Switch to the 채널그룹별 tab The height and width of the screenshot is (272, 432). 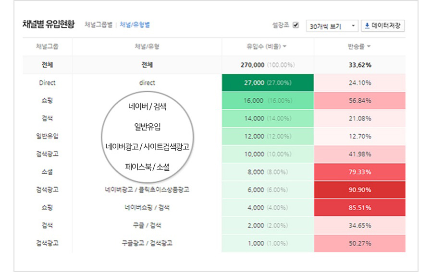tap(98, 25)
